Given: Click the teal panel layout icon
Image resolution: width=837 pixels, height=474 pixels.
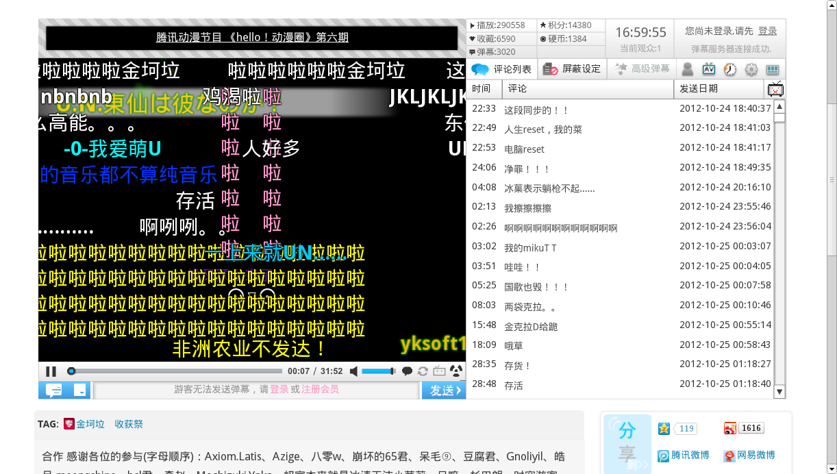Looking at the screenshot, I should pos(773,69).
